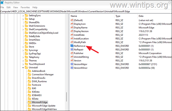Click the DirectDrawEx folder icon
Image resolution: width=172 pixels, height=111 pixels.
pyautogui.click(x=30, y=78)
